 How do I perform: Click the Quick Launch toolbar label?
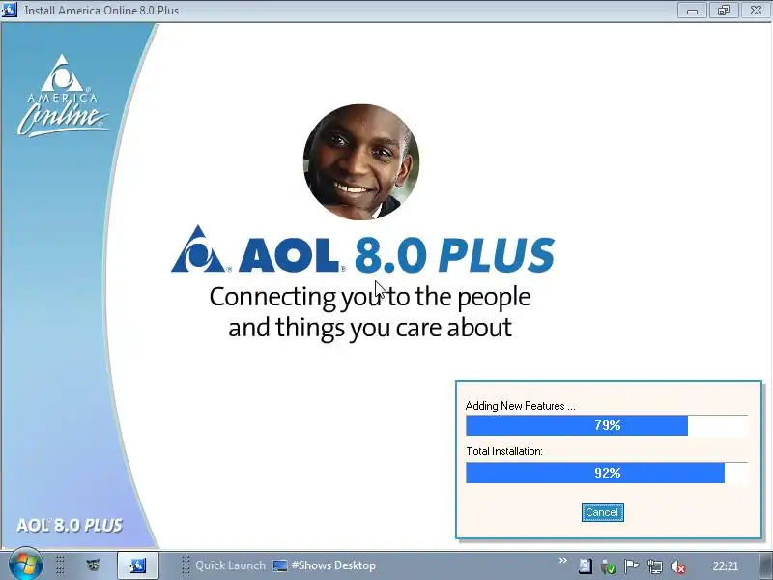(x=230, y=565)
